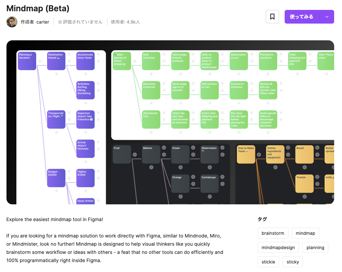Open the planning tag
Viewport: 342px width, 272px height.
pos(315,247)
